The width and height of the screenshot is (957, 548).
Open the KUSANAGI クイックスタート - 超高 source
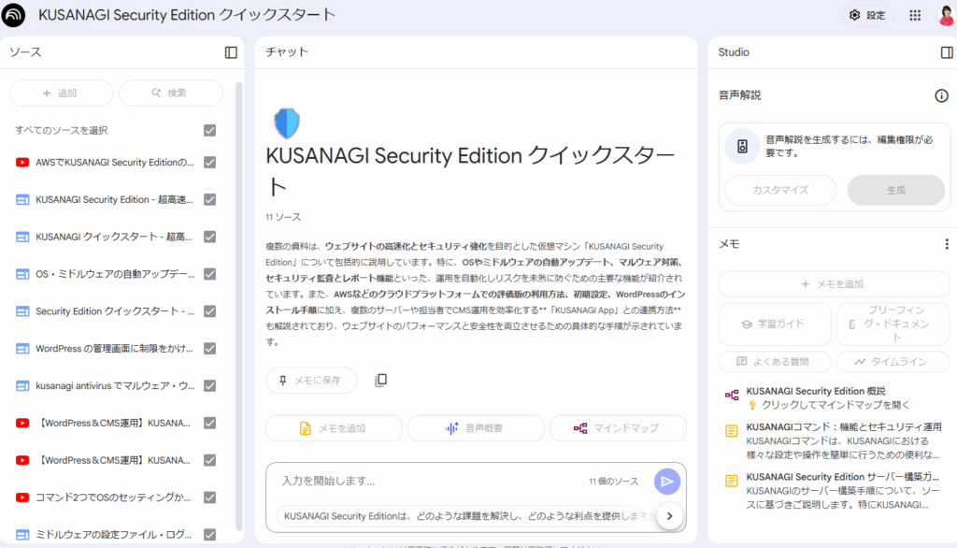113,237
